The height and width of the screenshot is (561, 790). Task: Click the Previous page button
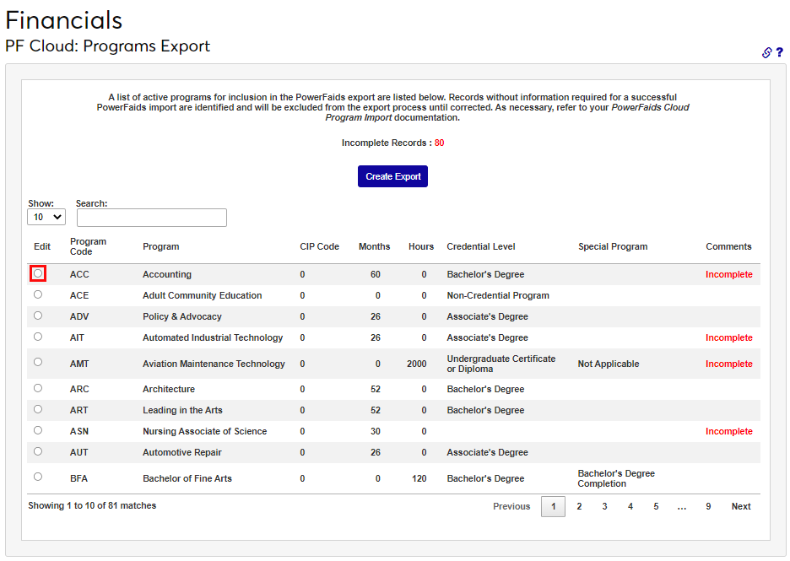(x=511, y=507)
